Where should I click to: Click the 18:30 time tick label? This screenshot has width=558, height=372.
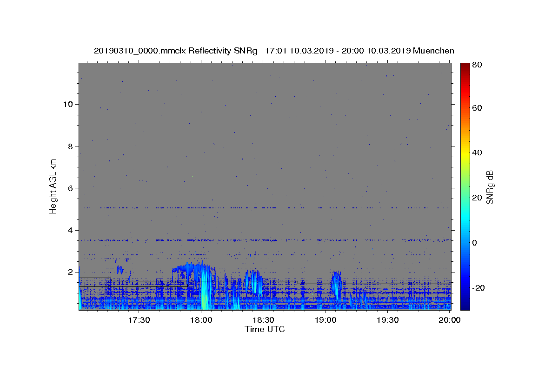tap(263, 320)
